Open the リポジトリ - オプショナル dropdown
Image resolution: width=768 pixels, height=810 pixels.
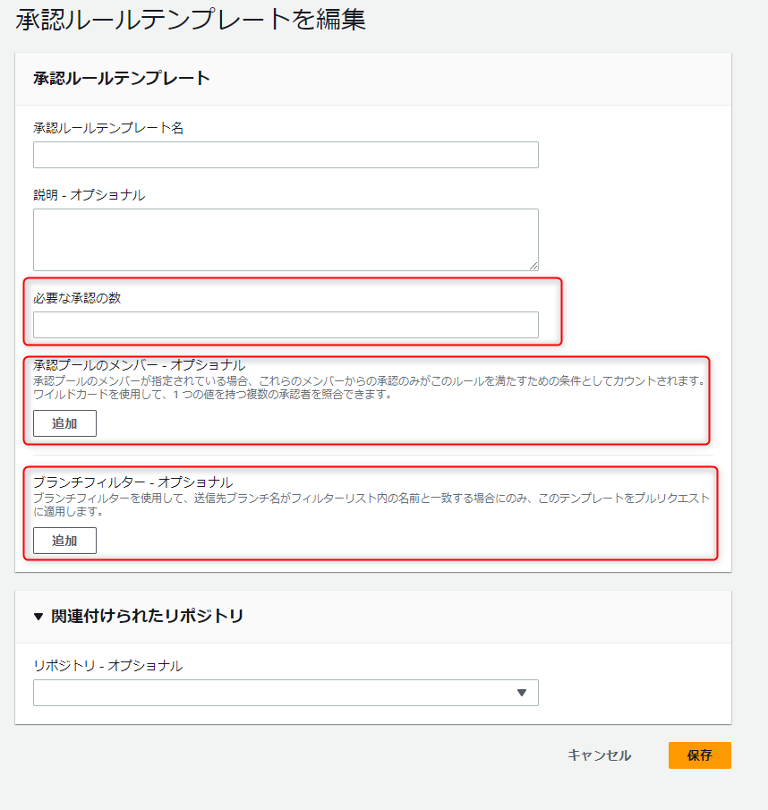[x=286, y=693]
